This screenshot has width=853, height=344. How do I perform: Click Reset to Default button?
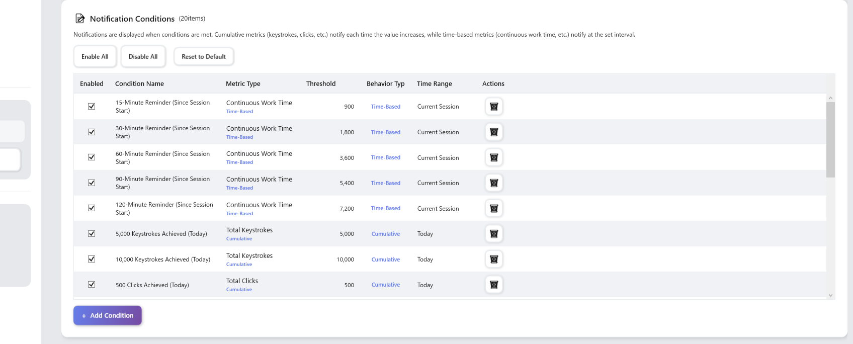pos(204,57)
